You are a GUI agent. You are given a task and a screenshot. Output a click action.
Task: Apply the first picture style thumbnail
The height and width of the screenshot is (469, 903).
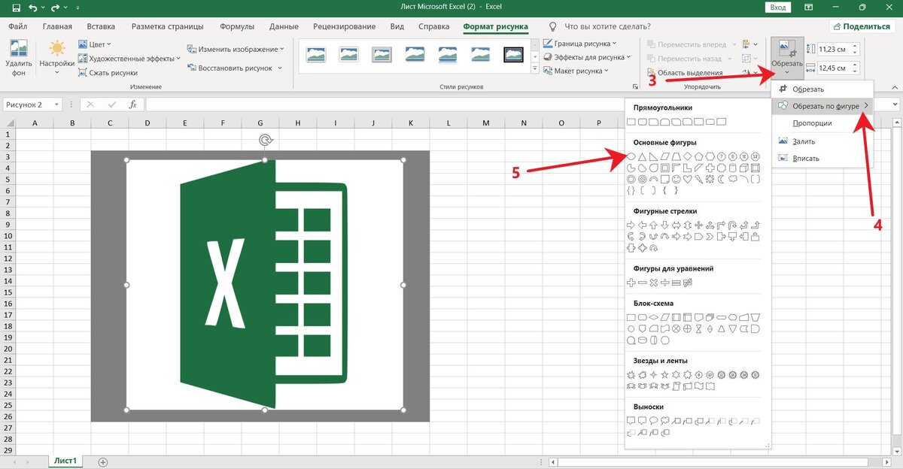(x=316, y=55)
